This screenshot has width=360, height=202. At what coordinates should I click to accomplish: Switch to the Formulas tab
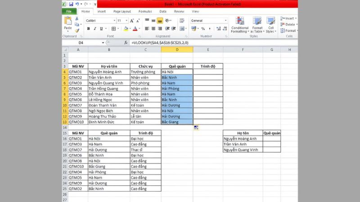[145, 12]
